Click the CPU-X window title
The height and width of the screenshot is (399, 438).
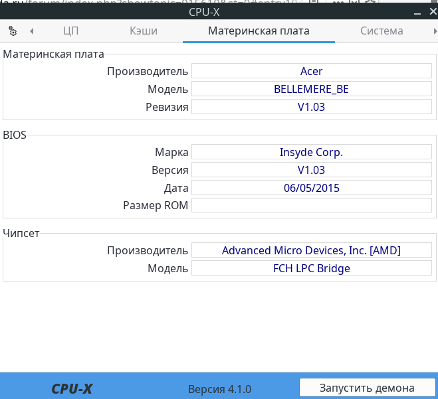point(204,12)
